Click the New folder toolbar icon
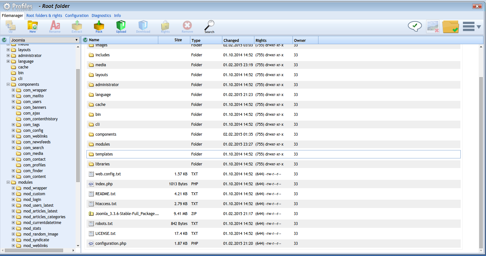This screenshot has width=486, height=256. (x=33, y=26)
